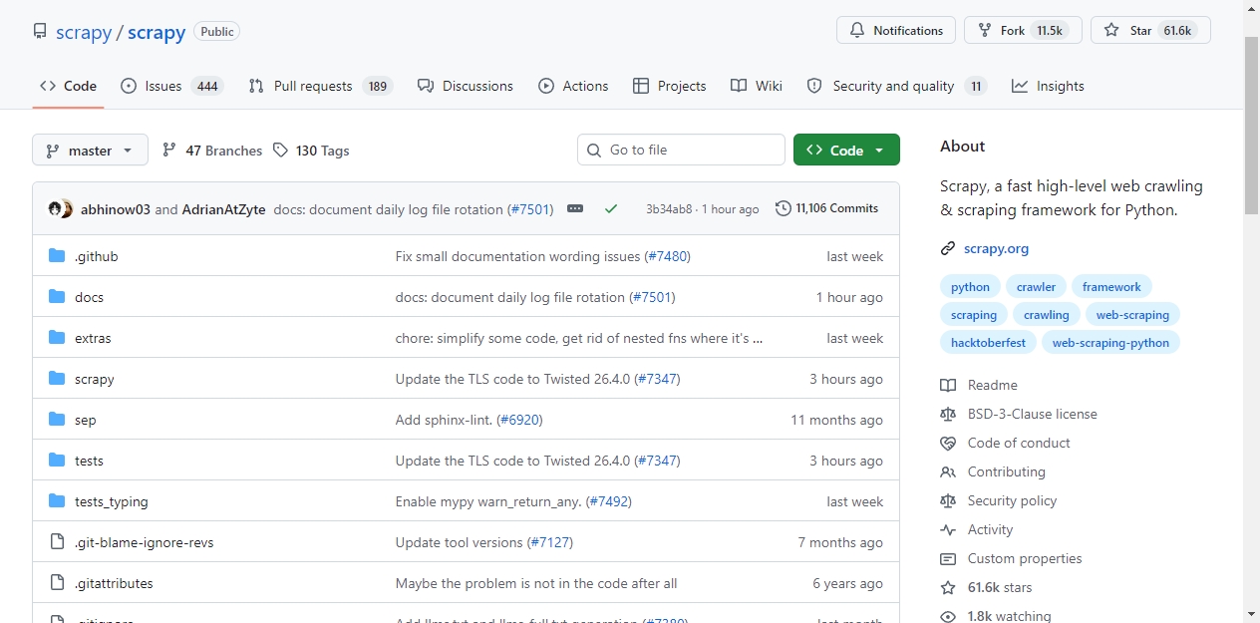Open the #6920 sphinx-lint commit link

[520, 420]
